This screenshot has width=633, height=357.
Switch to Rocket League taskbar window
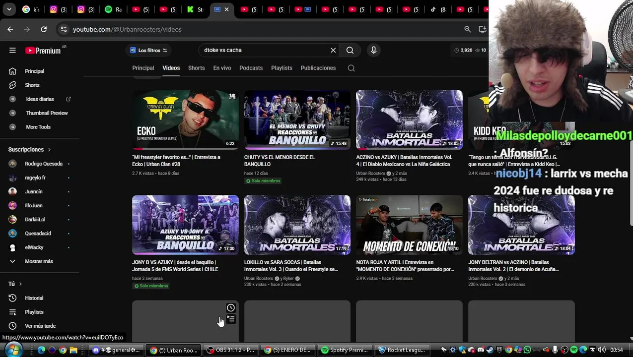[402, 350]
